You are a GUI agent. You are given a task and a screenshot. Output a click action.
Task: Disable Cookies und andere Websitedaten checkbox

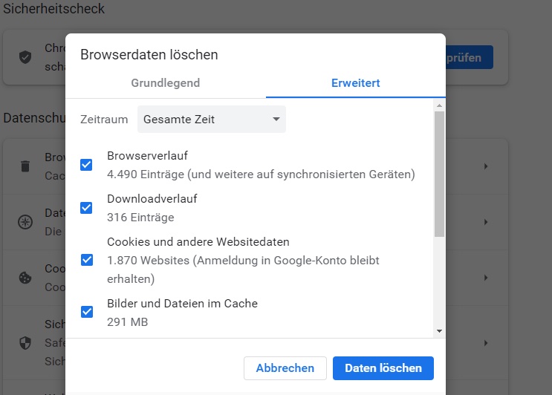point(86,260)
